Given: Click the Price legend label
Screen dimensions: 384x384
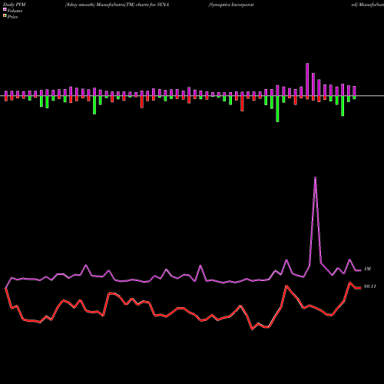Looking at the screenshot, I should point(12,17).
